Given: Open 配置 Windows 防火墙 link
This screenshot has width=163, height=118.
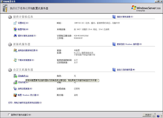Looking at the screenshot, I should click(x=28, y=95).
